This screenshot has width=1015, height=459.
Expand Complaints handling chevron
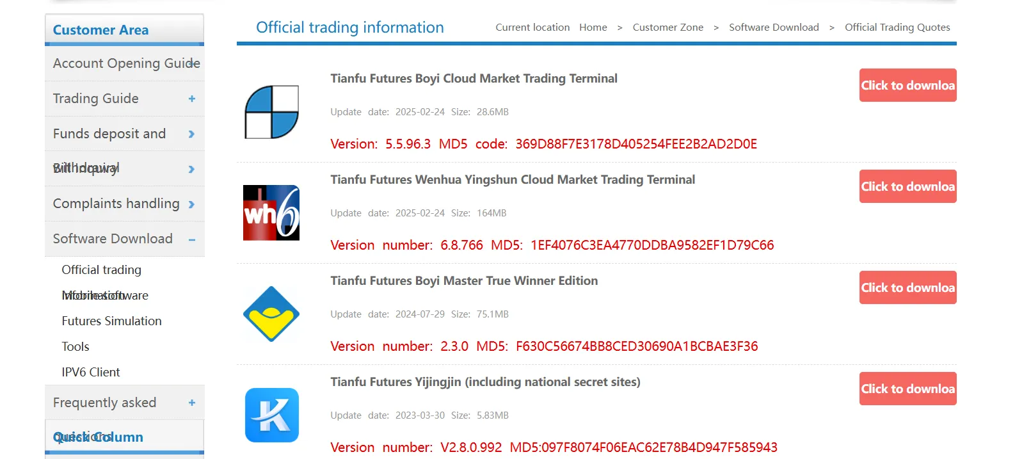pyautogui.click(x=191, y=204)
